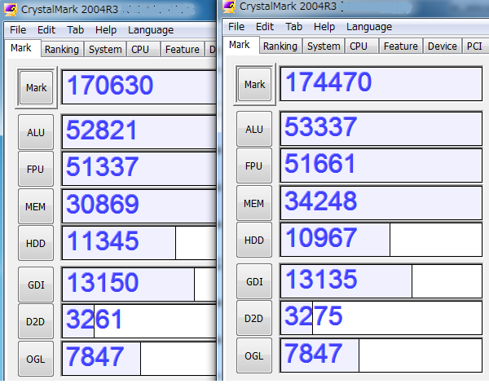This screenshot has height=384, width=489.
Task: Switch to Device tab in right window
Action: pyautogui.click(x=443, y=46)
